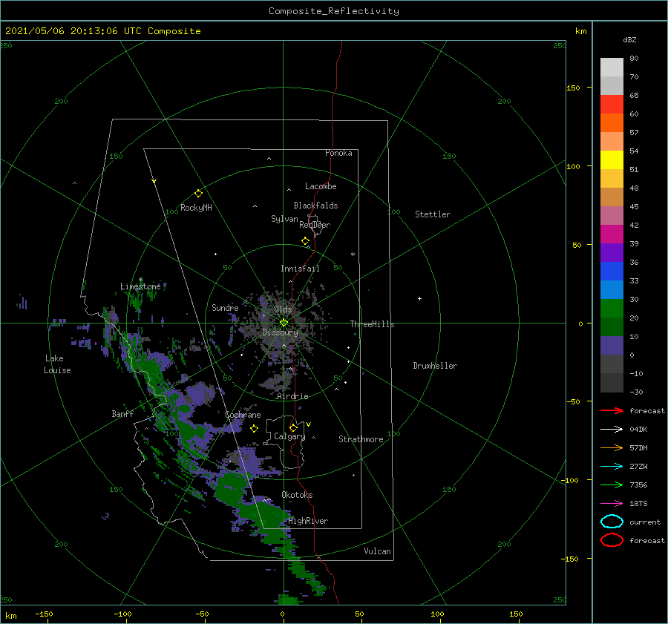Click the 80 dBZ scale value
Image resolution: width=668 pixels, height=624 pixels.
tap(634, 58)
